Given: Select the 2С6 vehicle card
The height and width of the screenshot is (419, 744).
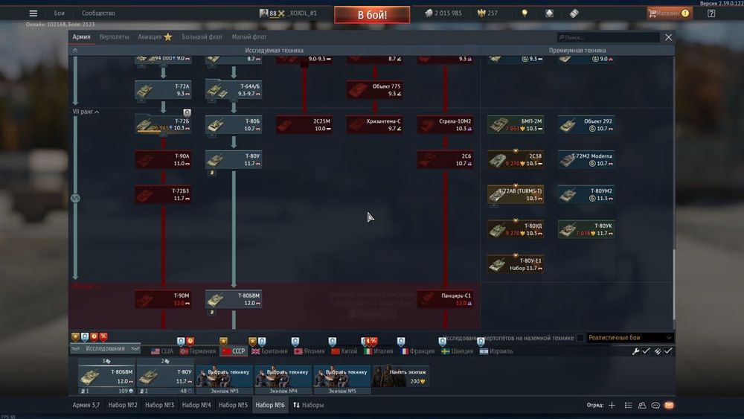Looking at the screenshot, I should tap(446, 159).
